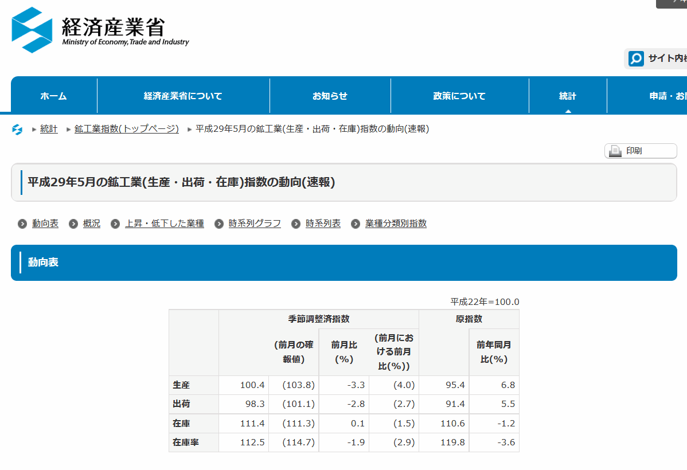The width and height of the screenshot is (687, 470).
Task: Click the (前月の確報値) column header
Action: point(294,352)
